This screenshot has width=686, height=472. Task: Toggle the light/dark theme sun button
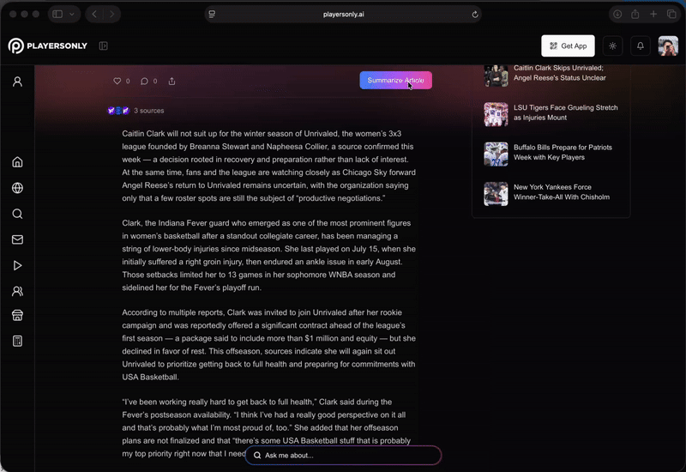612,46
